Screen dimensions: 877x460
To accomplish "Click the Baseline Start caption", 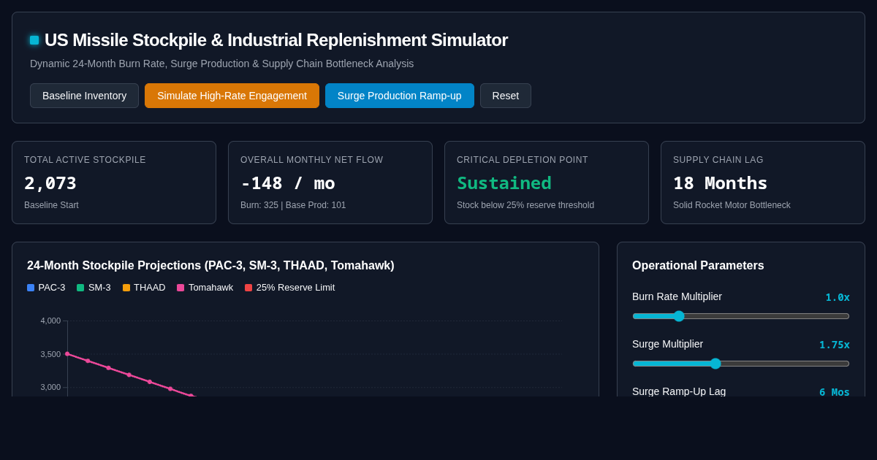I will [x=51, y=205].
